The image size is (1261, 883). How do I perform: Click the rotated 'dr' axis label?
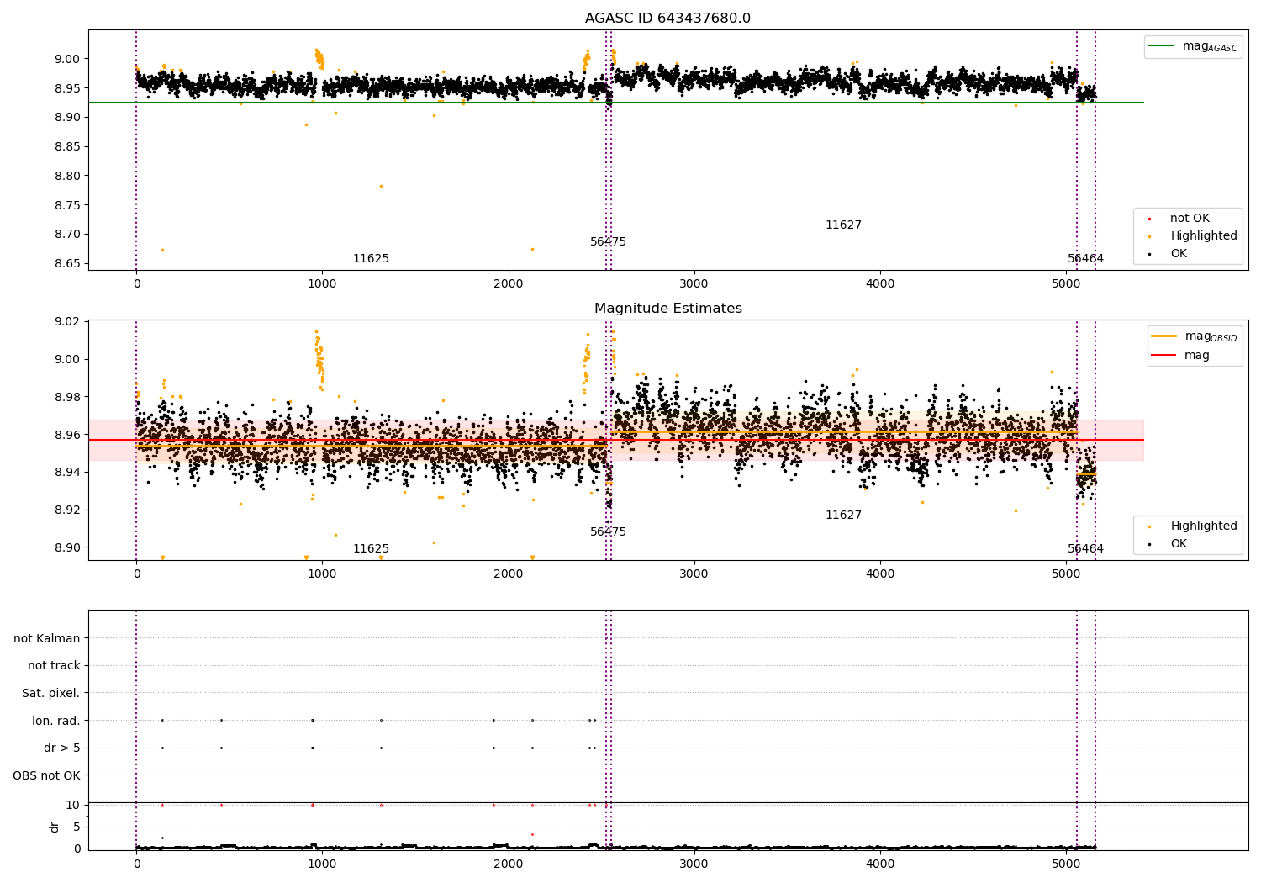pyautogui.click(x=55, y=827)
